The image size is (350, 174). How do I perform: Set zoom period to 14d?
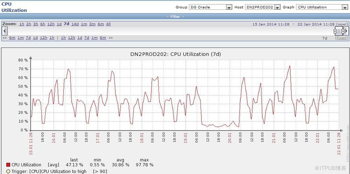pyautogui.click(x=75, y=24)
